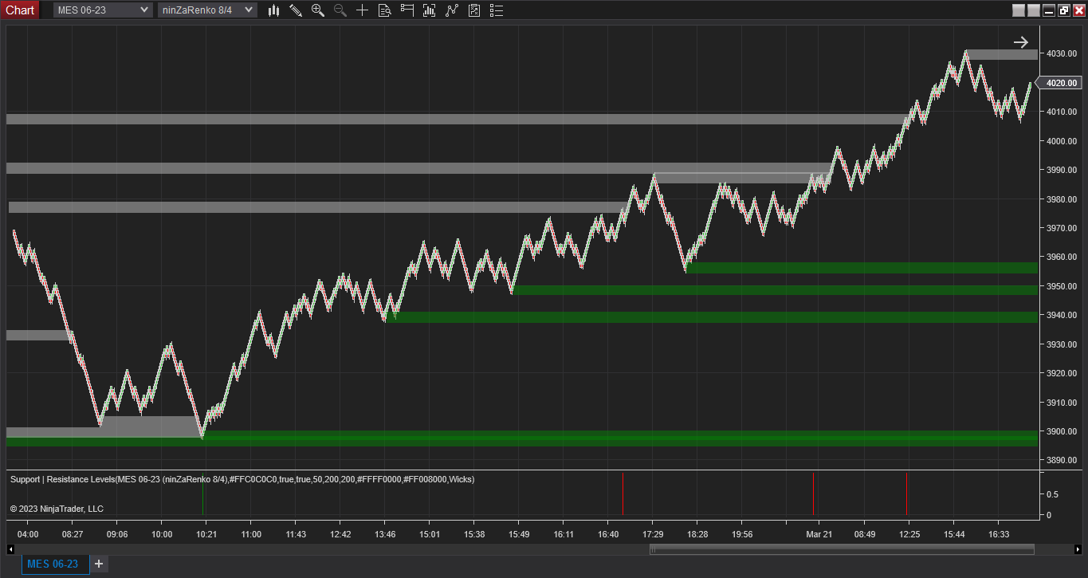Minimize the chart window
1088x578 pixels.
click(1049, 10)
